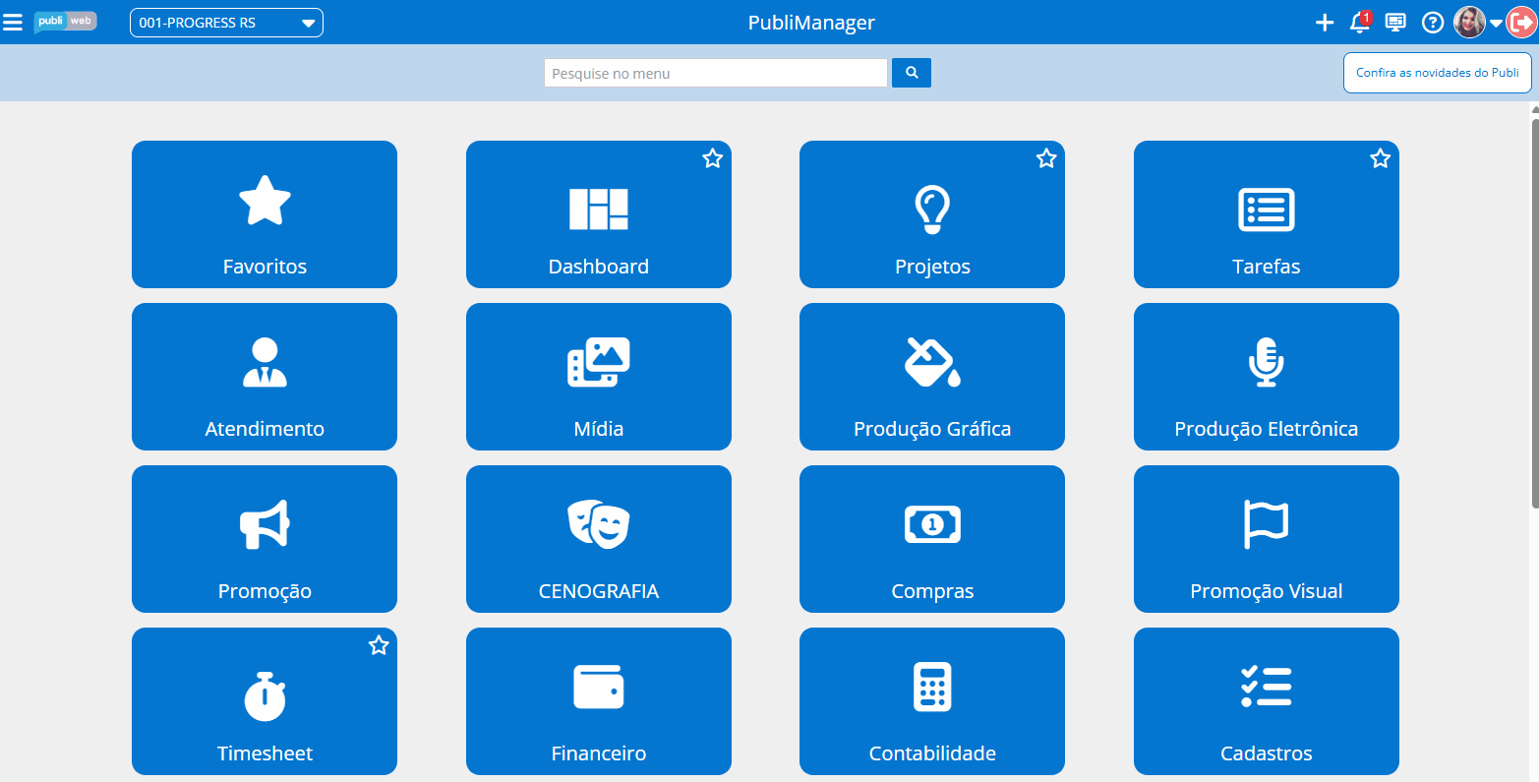Open 'Confira as novidades do Publi'
The height and width of the screenshot is (782, 1539).
pos(1438,73)
